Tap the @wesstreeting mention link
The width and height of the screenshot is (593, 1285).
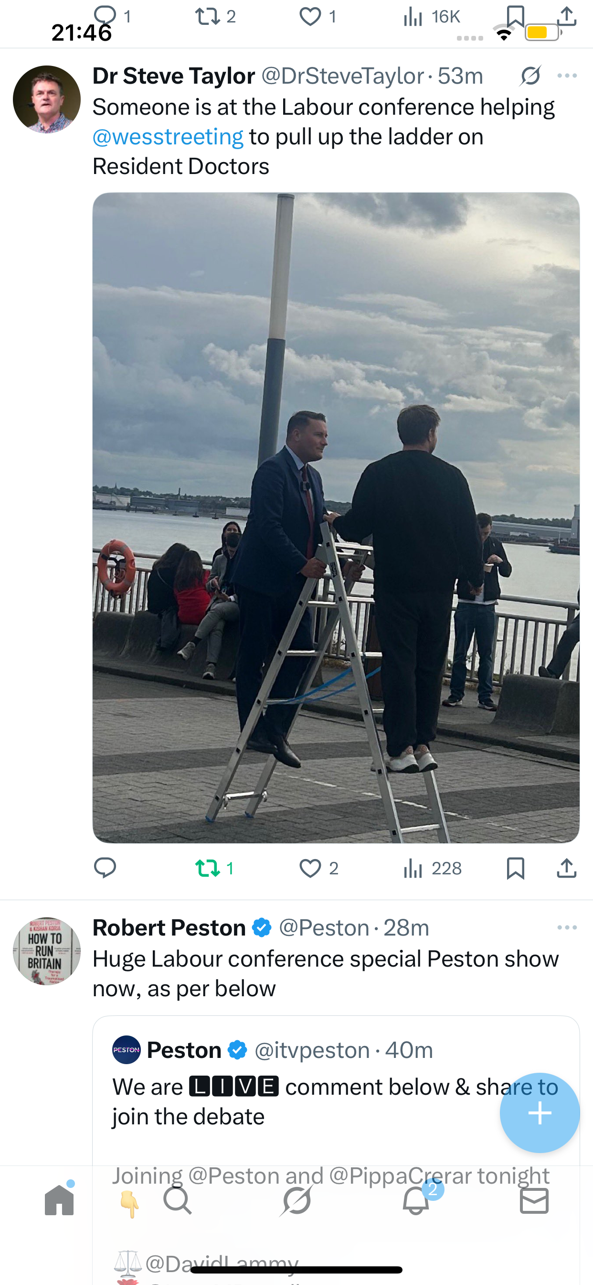pos(168,137)
